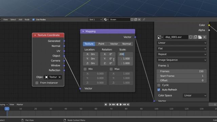Screen dimensions: 217x122
Task: Jump to the last frame endpoint
Action: [x=128, y=104]
